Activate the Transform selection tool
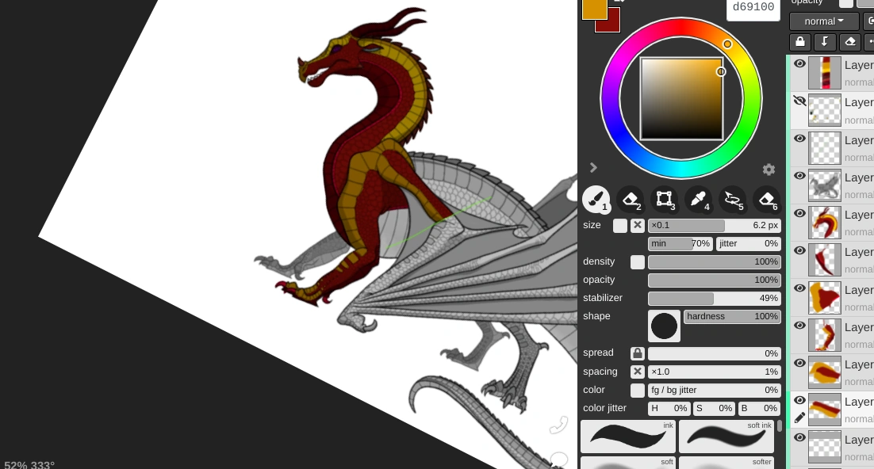874x469 pixels. [664, 200]
